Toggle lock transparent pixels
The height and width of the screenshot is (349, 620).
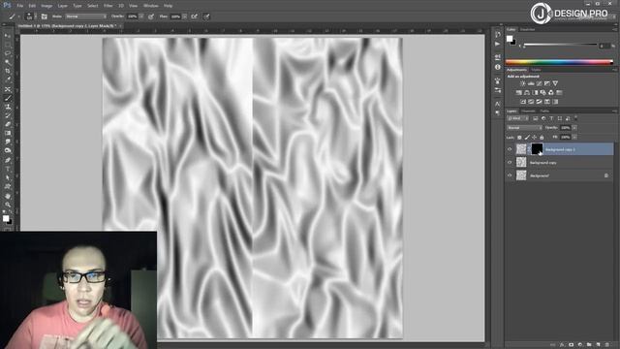[x=519, y=138]
